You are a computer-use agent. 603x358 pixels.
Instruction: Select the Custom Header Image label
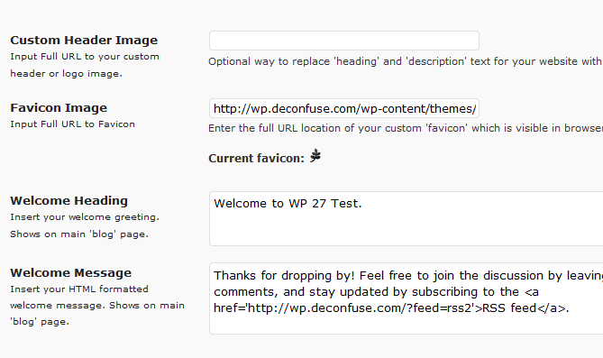[x=84, y=40]
